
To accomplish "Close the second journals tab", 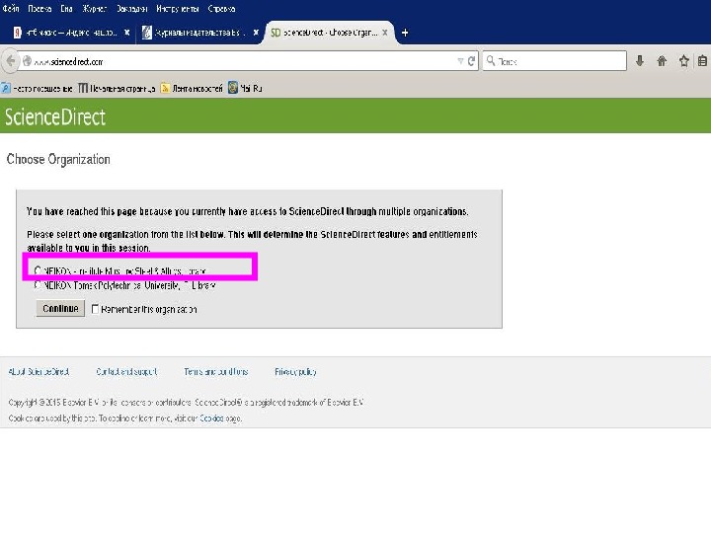I will [x=256, y=33].
